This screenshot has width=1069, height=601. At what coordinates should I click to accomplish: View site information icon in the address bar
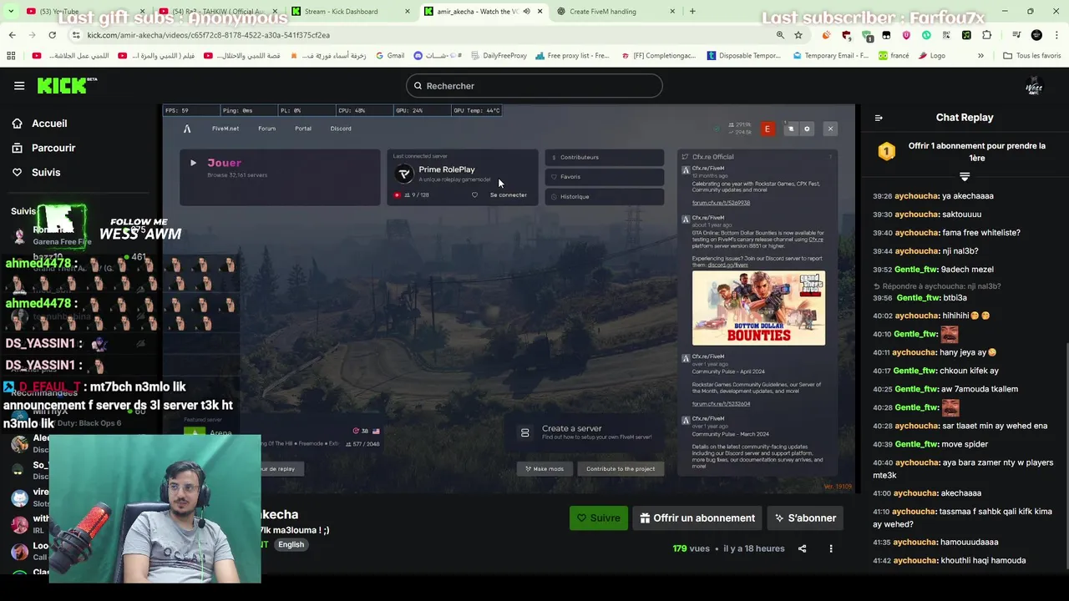[76, 35]
